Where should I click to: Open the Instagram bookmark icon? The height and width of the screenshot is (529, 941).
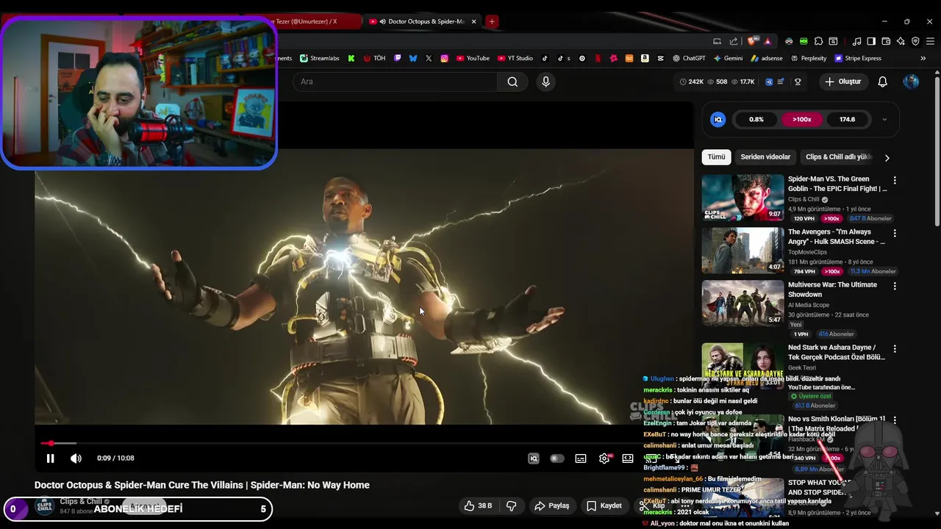[444, 58]
